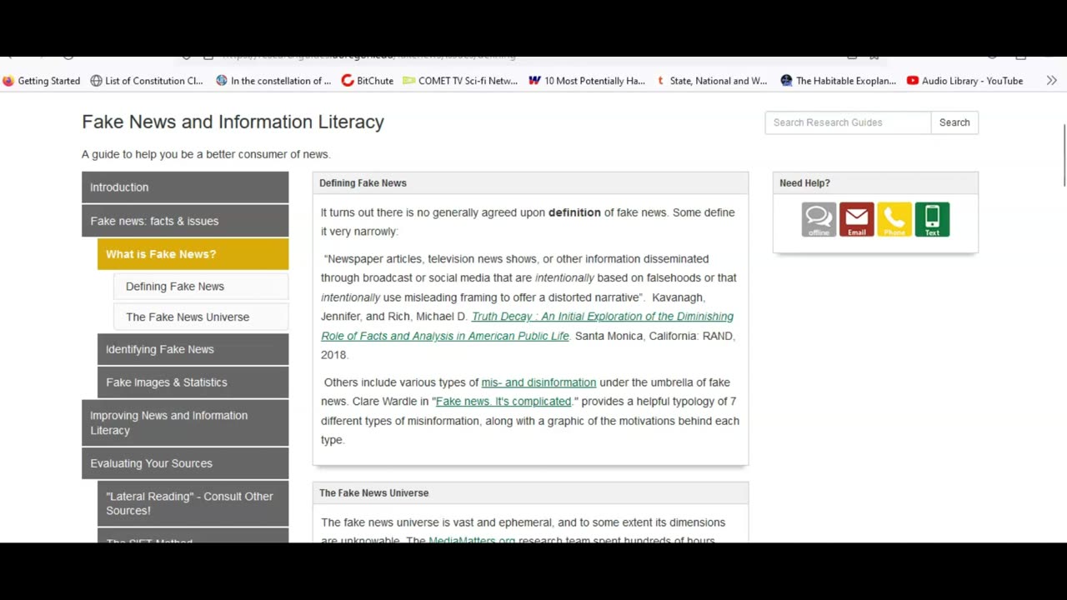Click the bold word definition

point(574,212)
